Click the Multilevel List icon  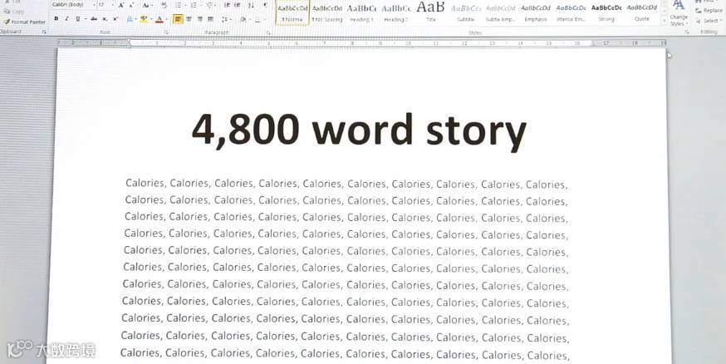point(210,5)
